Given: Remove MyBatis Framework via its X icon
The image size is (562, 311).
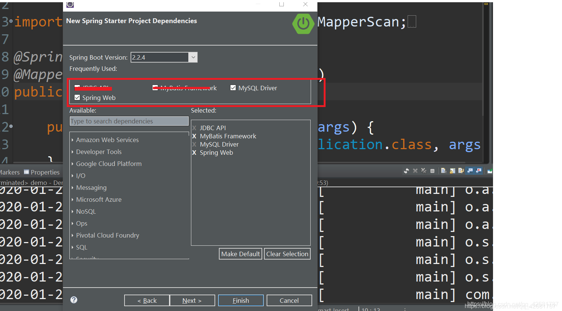Looking at the screenshot, I should [194, 136].
